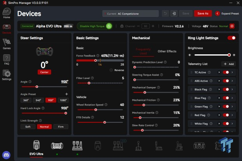Increase channel with the plus stepper
Screen dimensions: 242x161
(x=153, y=26)
